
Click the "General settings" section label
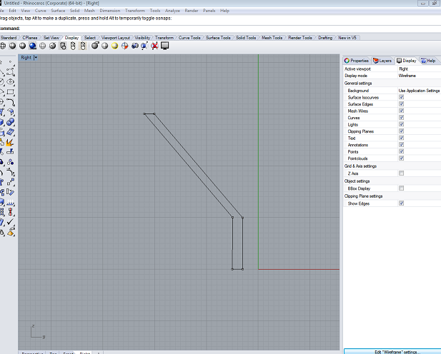pos(358,84)
